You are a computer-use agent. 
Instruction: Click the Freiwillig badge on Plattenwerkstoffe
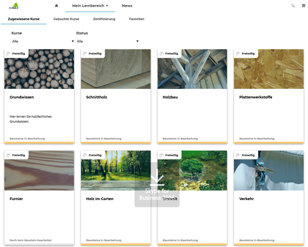point(246,53)
